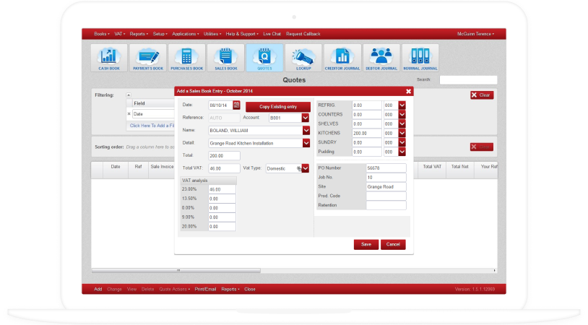
Task: Select the Quotes module icon
Action: pos(265,58)
